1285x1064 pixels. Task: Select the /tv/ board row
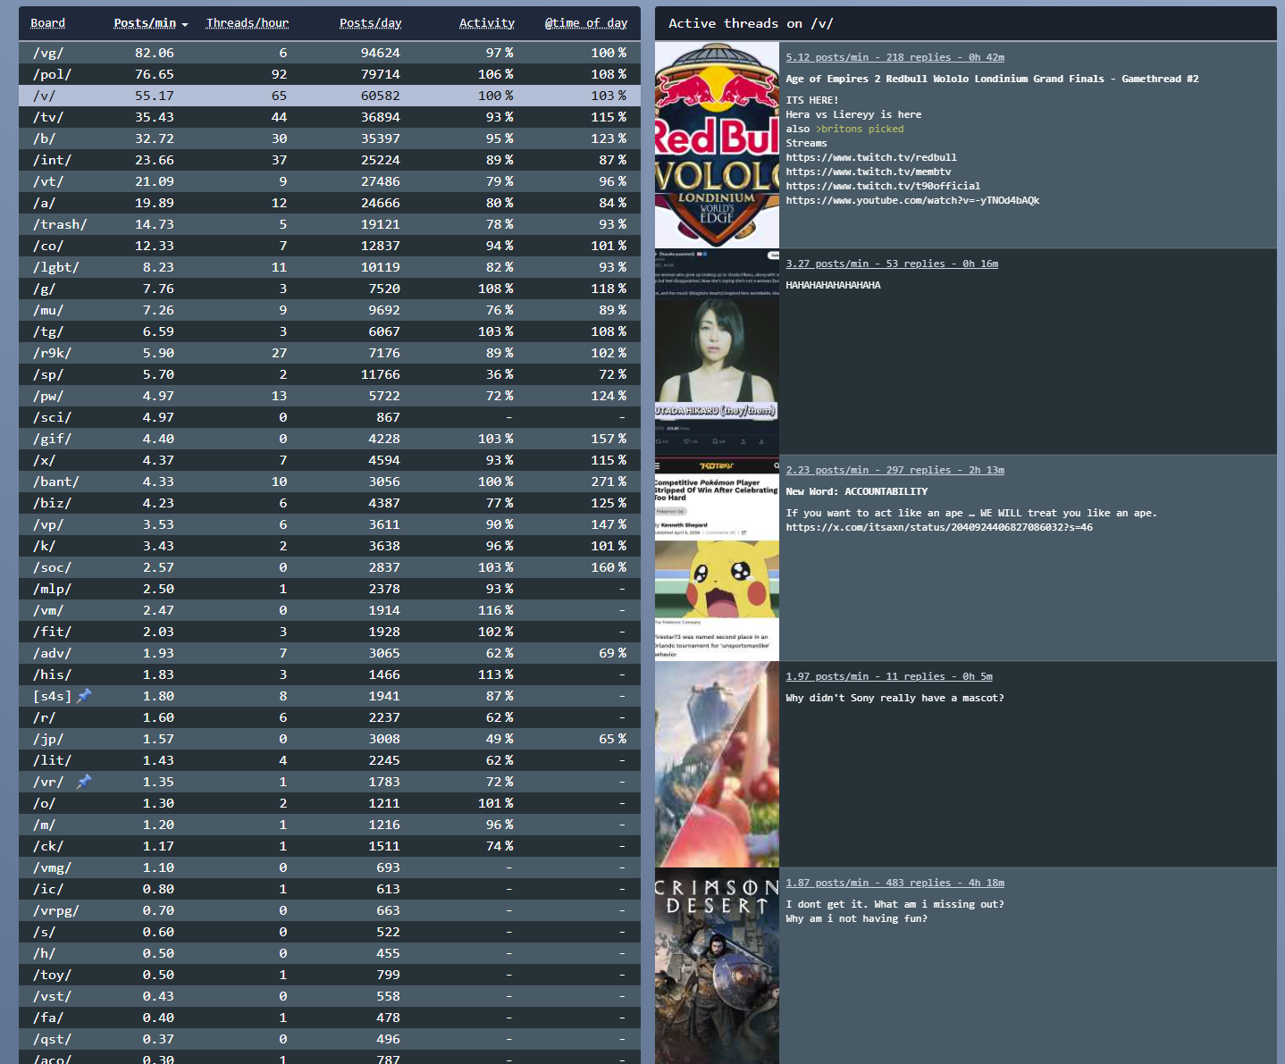tap(330, 117)
